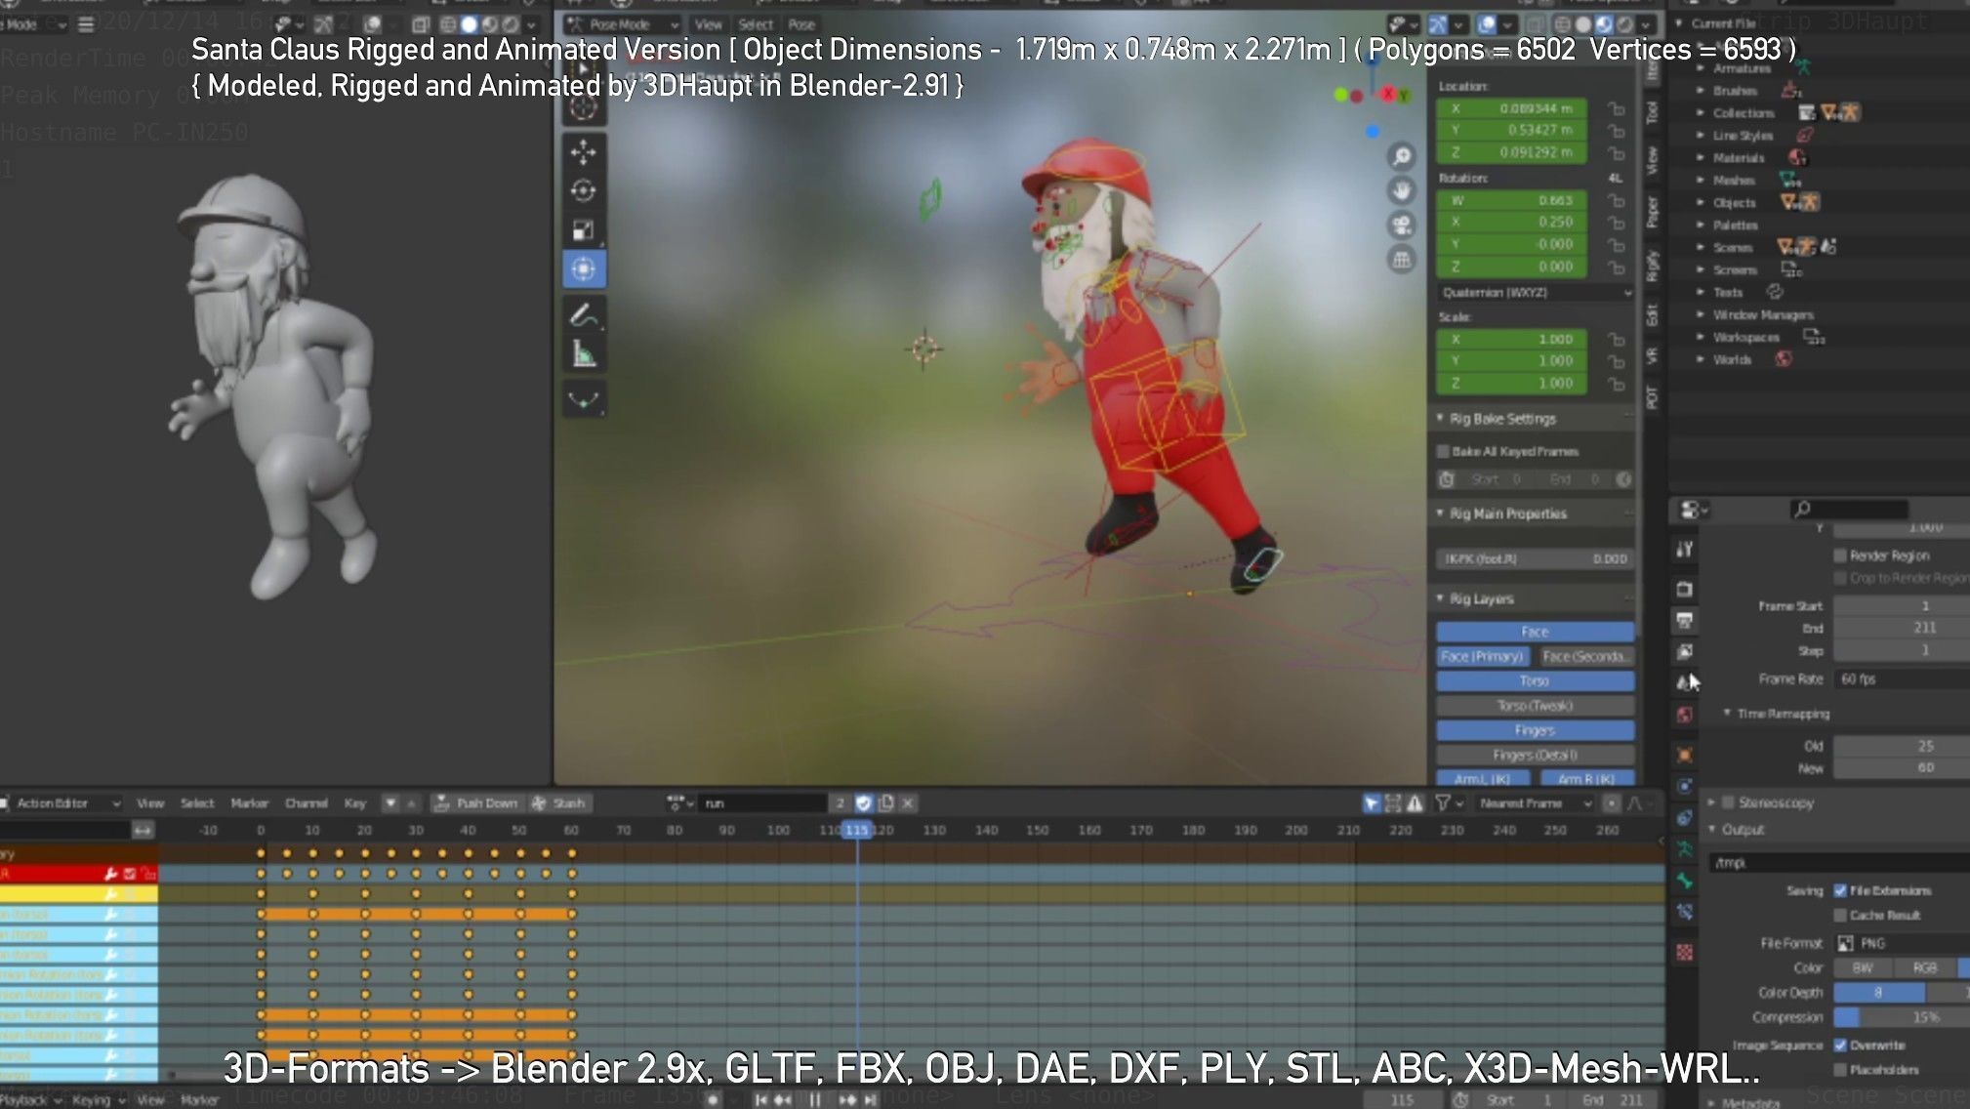Screen dimensions: 1970x1109
Task: Toggle the Torso rig layer button
Action: (x=1535, y=680)
